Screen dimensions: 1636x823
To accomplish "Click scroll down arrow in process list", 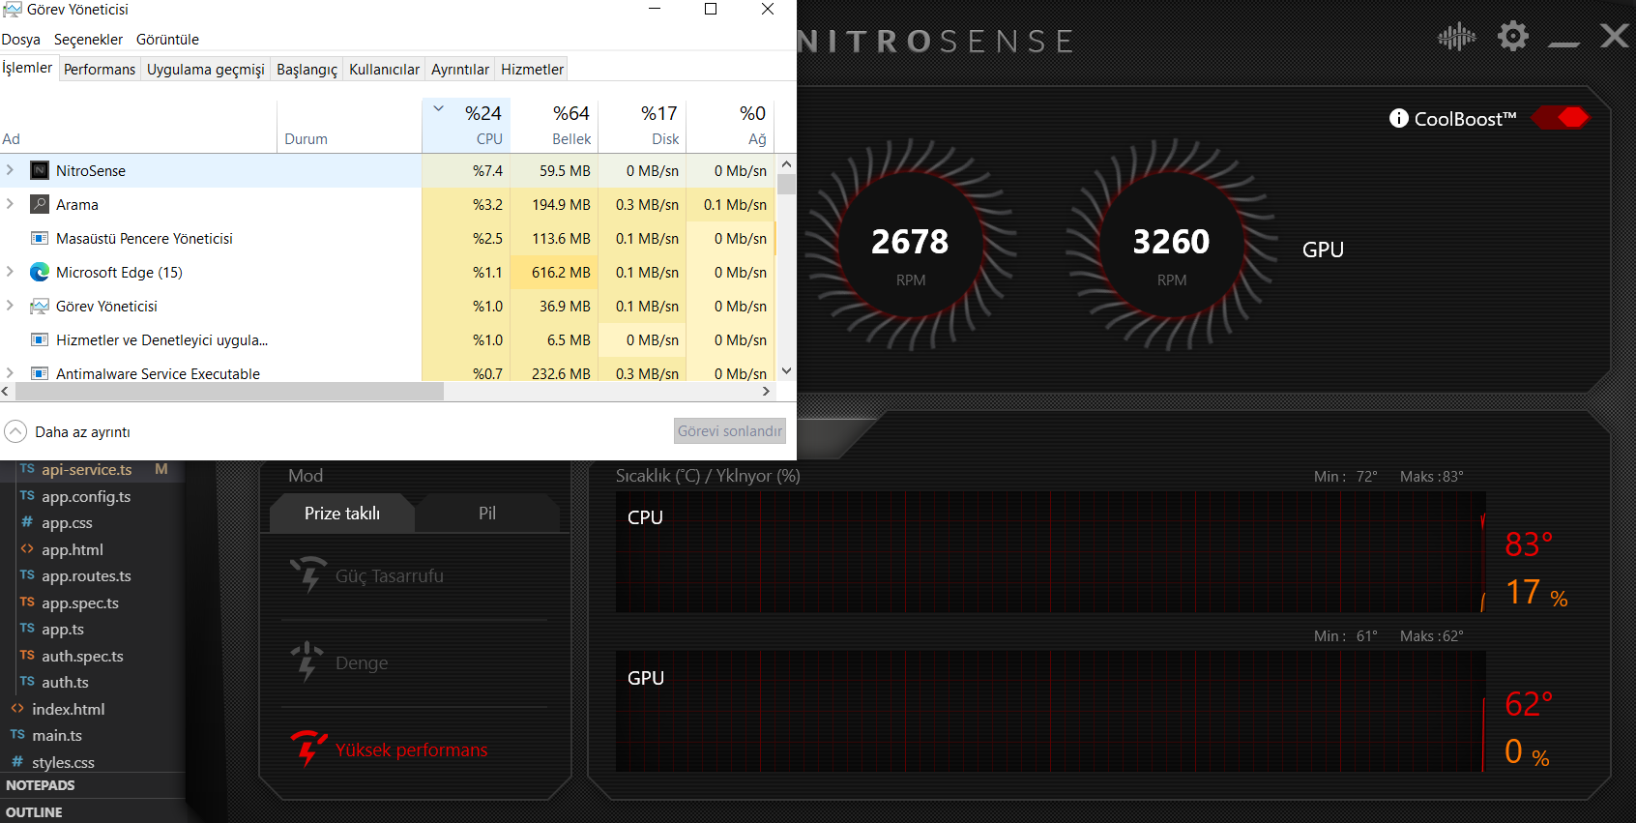I will coord(786,370).
